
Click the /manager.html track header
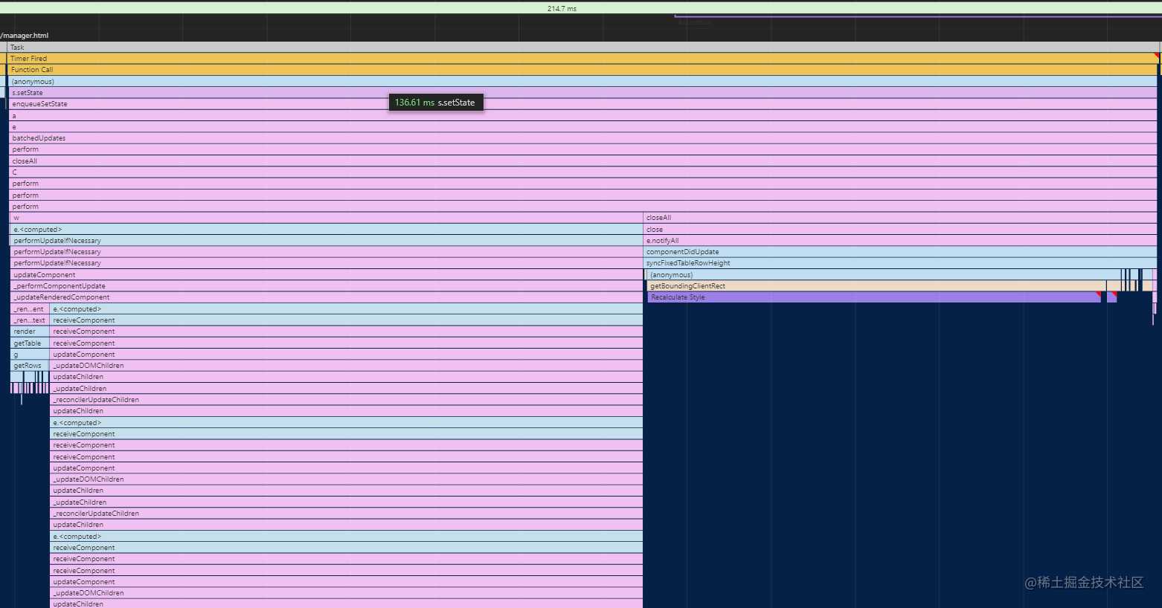(25, 36)
